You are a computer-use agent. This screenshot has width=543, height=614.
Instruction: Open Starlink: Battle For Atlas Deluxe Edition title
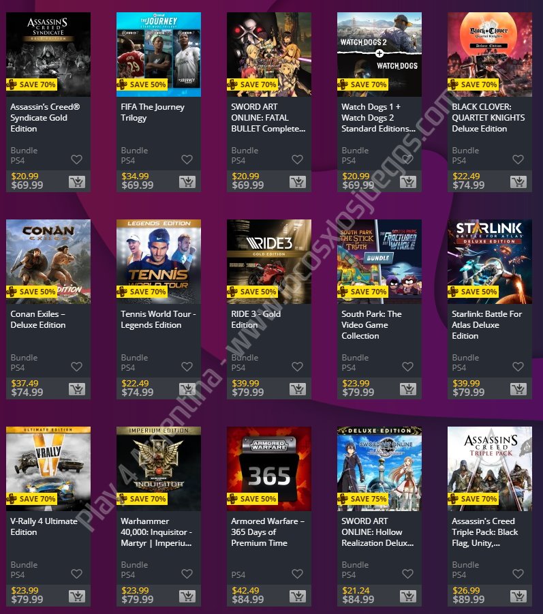[486, 324]
